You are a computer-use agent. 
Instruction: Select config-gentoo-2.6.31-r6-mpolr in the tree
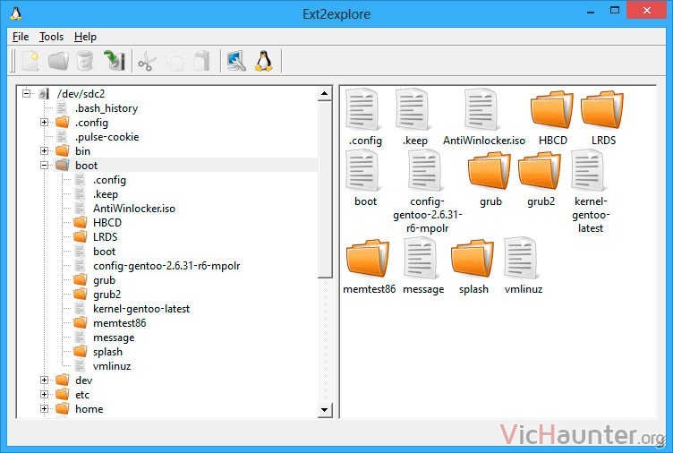(166, 265)
